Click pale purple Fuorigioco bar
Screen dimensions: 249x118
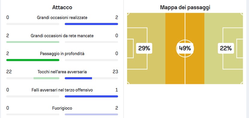point(91,114)
